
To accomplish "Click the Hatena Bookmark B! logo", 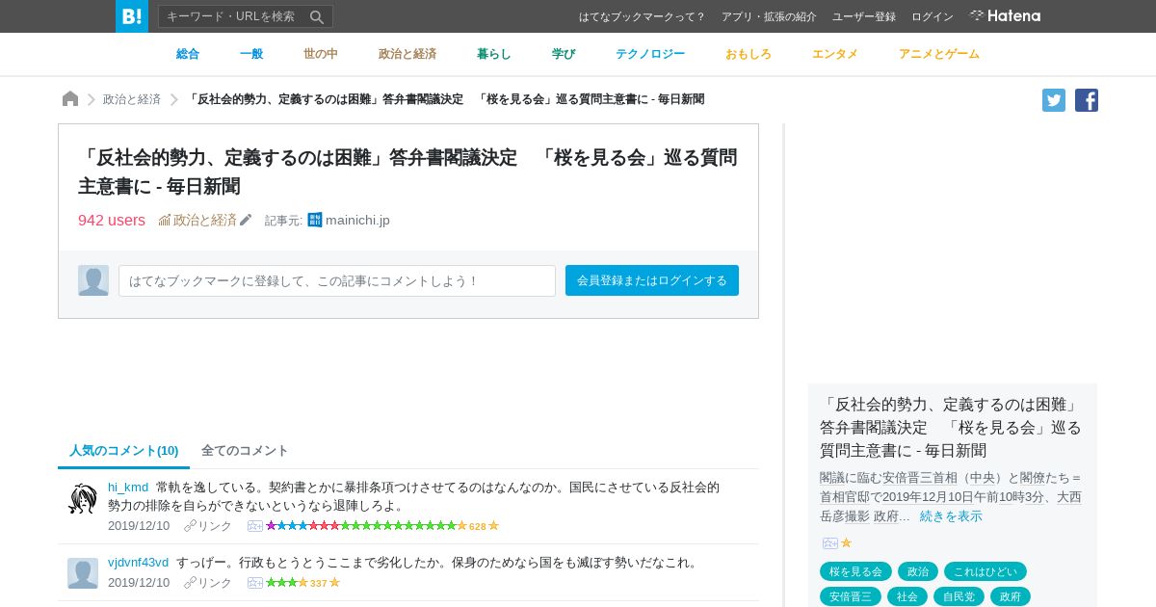I will coord(132,16).
